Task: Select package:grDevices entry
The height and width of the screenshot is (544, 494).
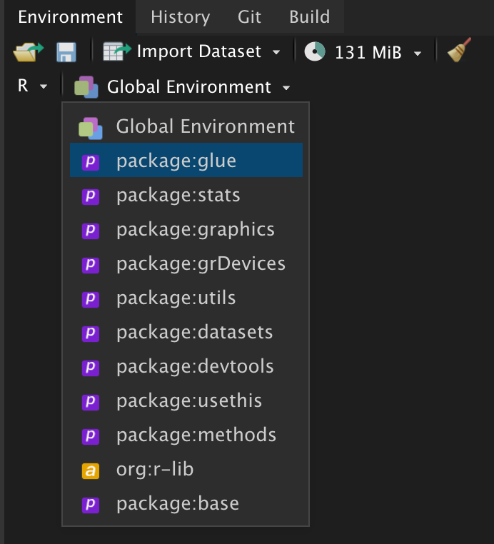Action: [x=186, y=263]
